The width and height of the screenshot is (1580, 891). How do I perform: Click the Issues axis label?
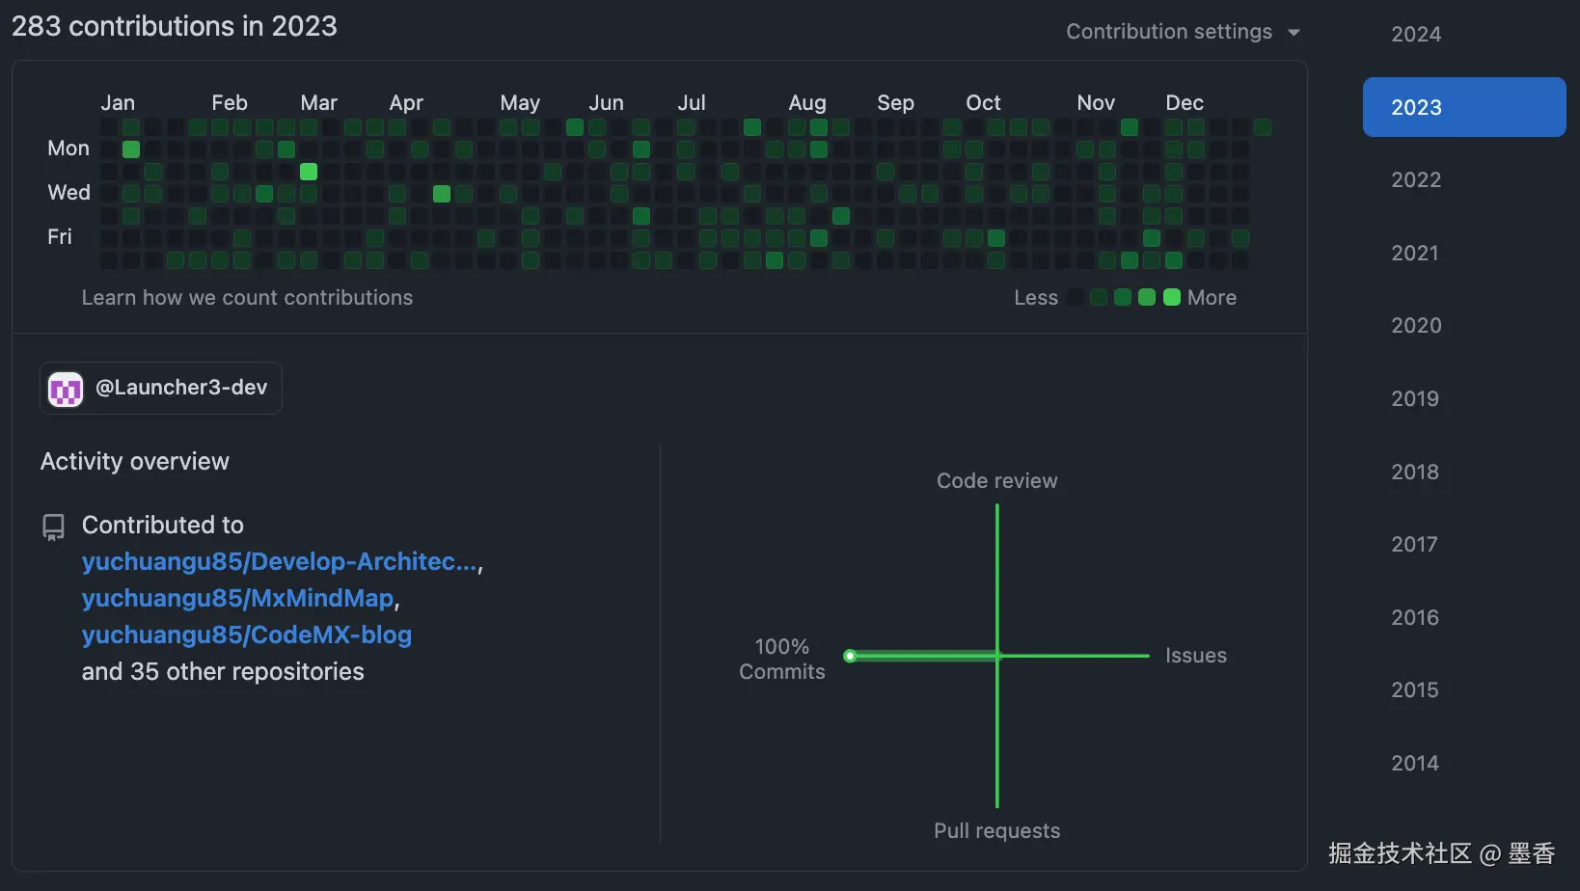tap(1196, 656)
